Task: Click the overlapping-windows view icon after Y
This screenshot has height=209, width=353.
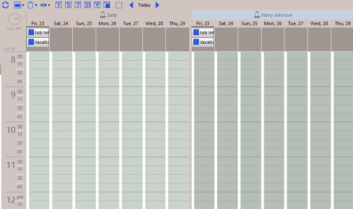Action: click(107, 5)
